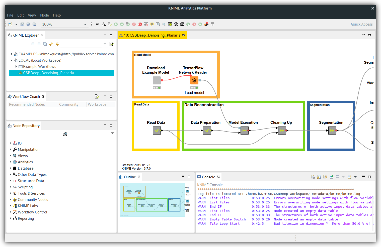This screenshot has width=381, height=247.
Task: Select CSBDeep_Denoising_Planaria workflow in Explorer
Action: [48, 73]
